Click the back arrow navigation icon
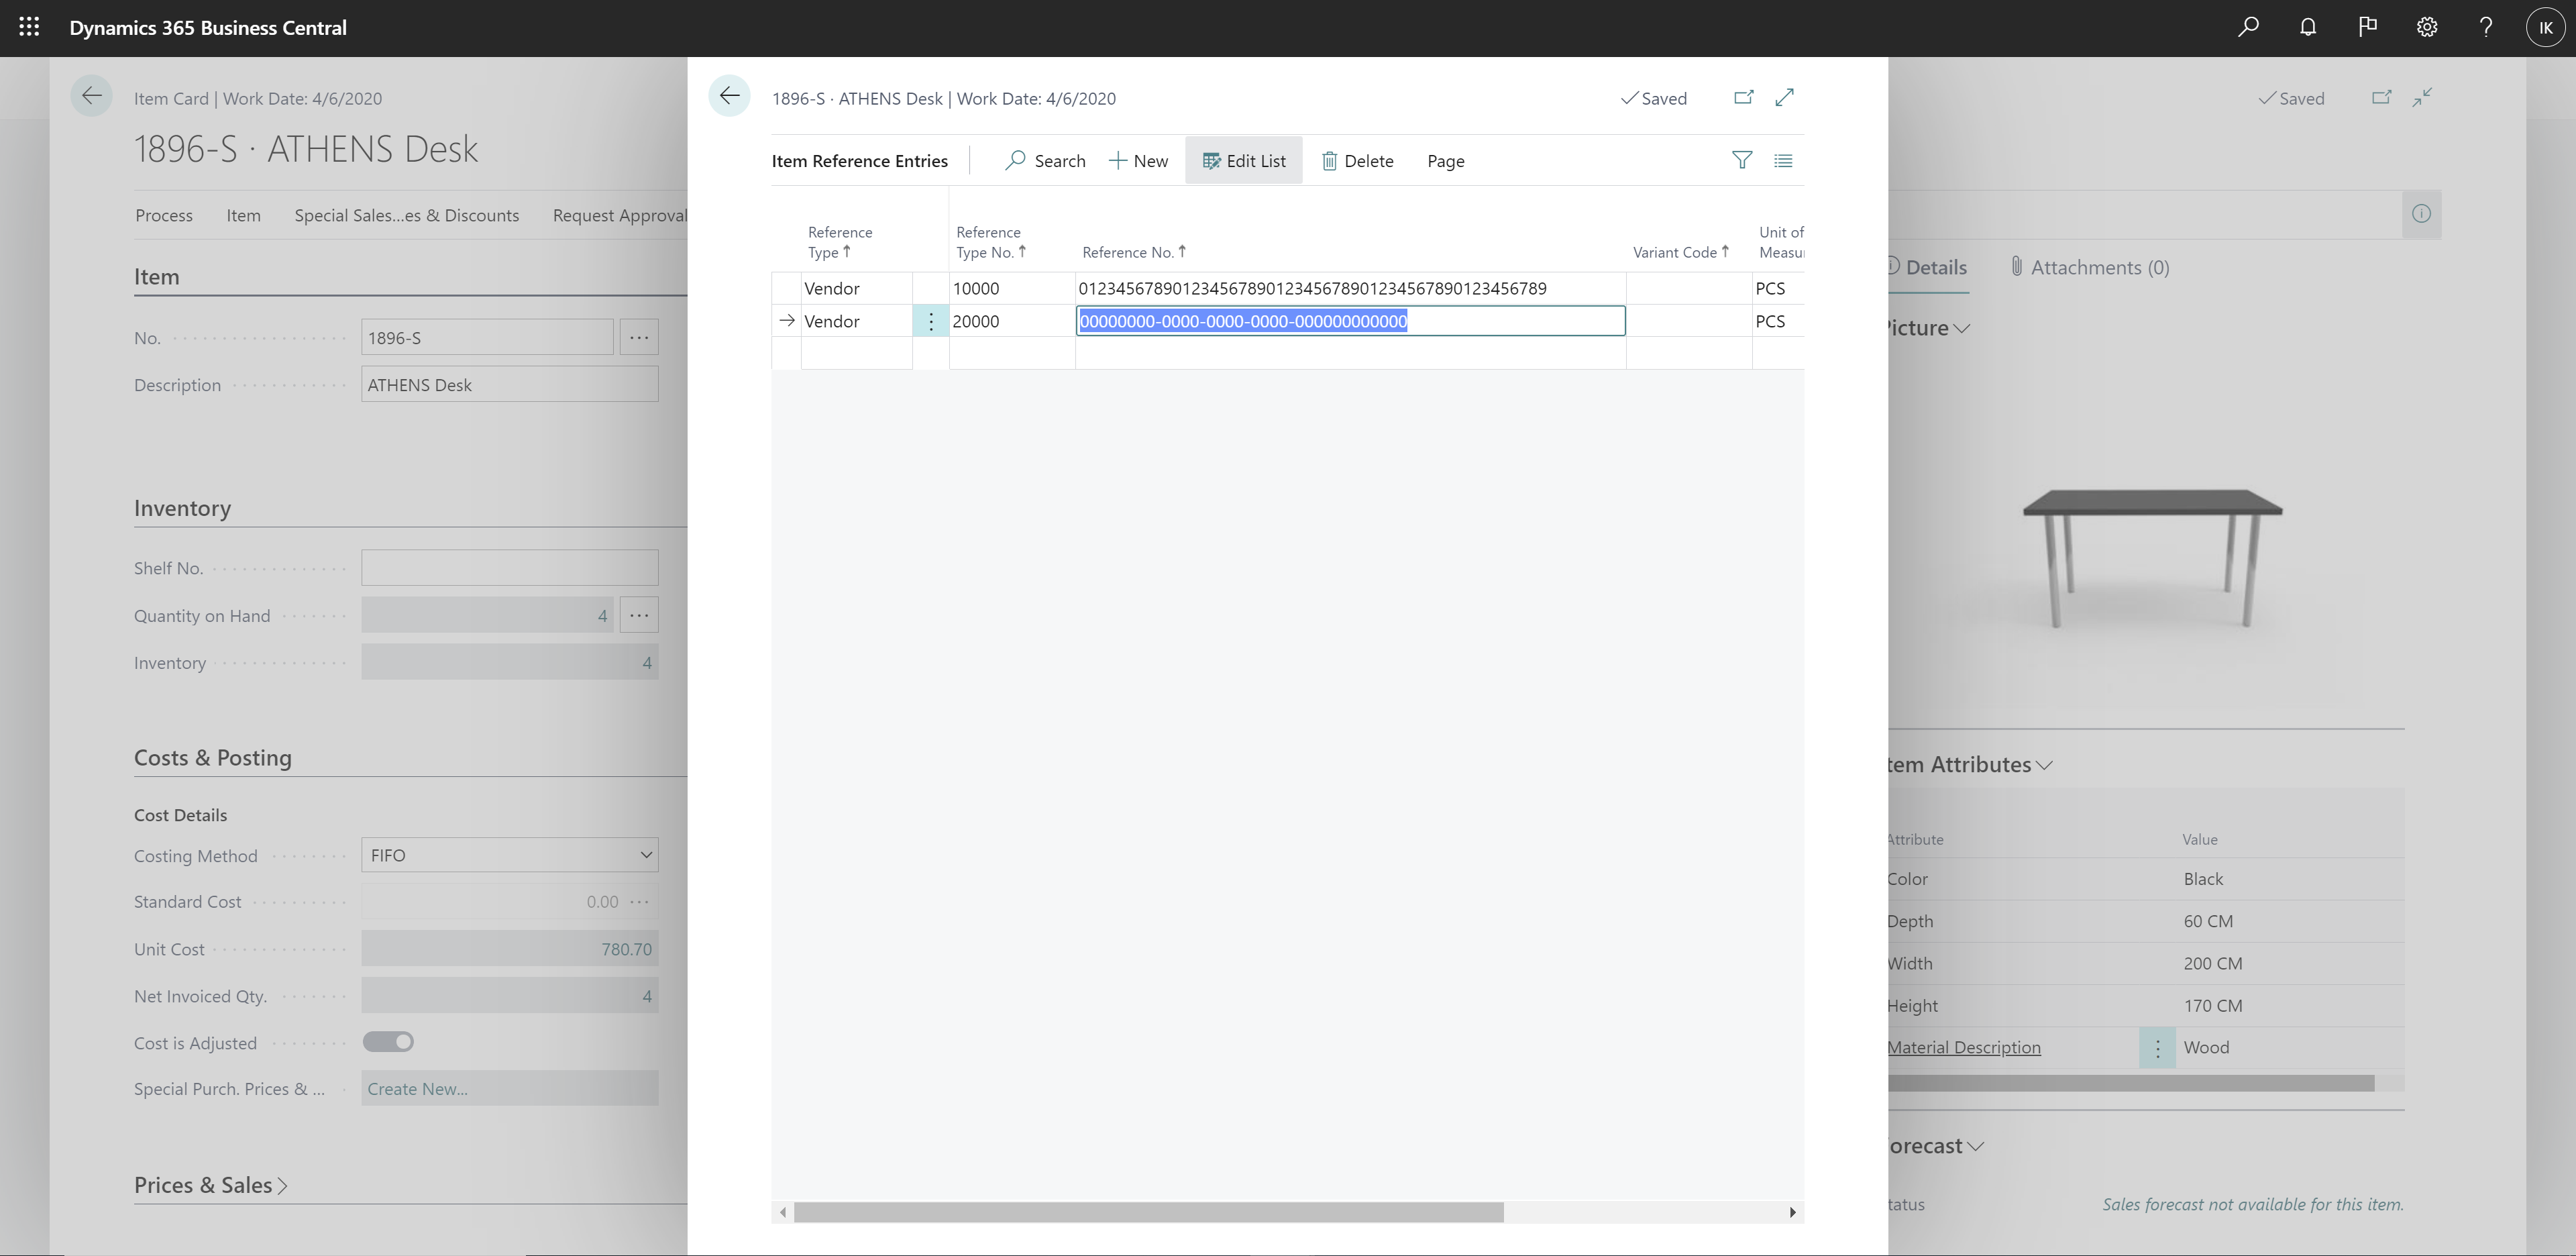This screenshot has width=2576, height=1256. tap(728, 97)
